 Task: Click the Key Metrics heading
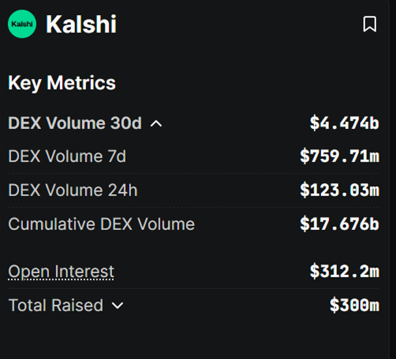[62, 83]
